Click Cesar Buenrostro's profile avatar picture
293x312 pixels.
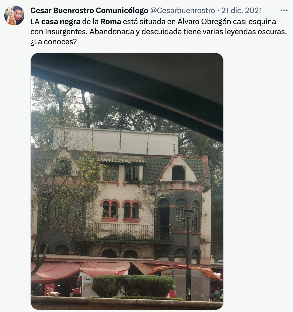(14, 15)
